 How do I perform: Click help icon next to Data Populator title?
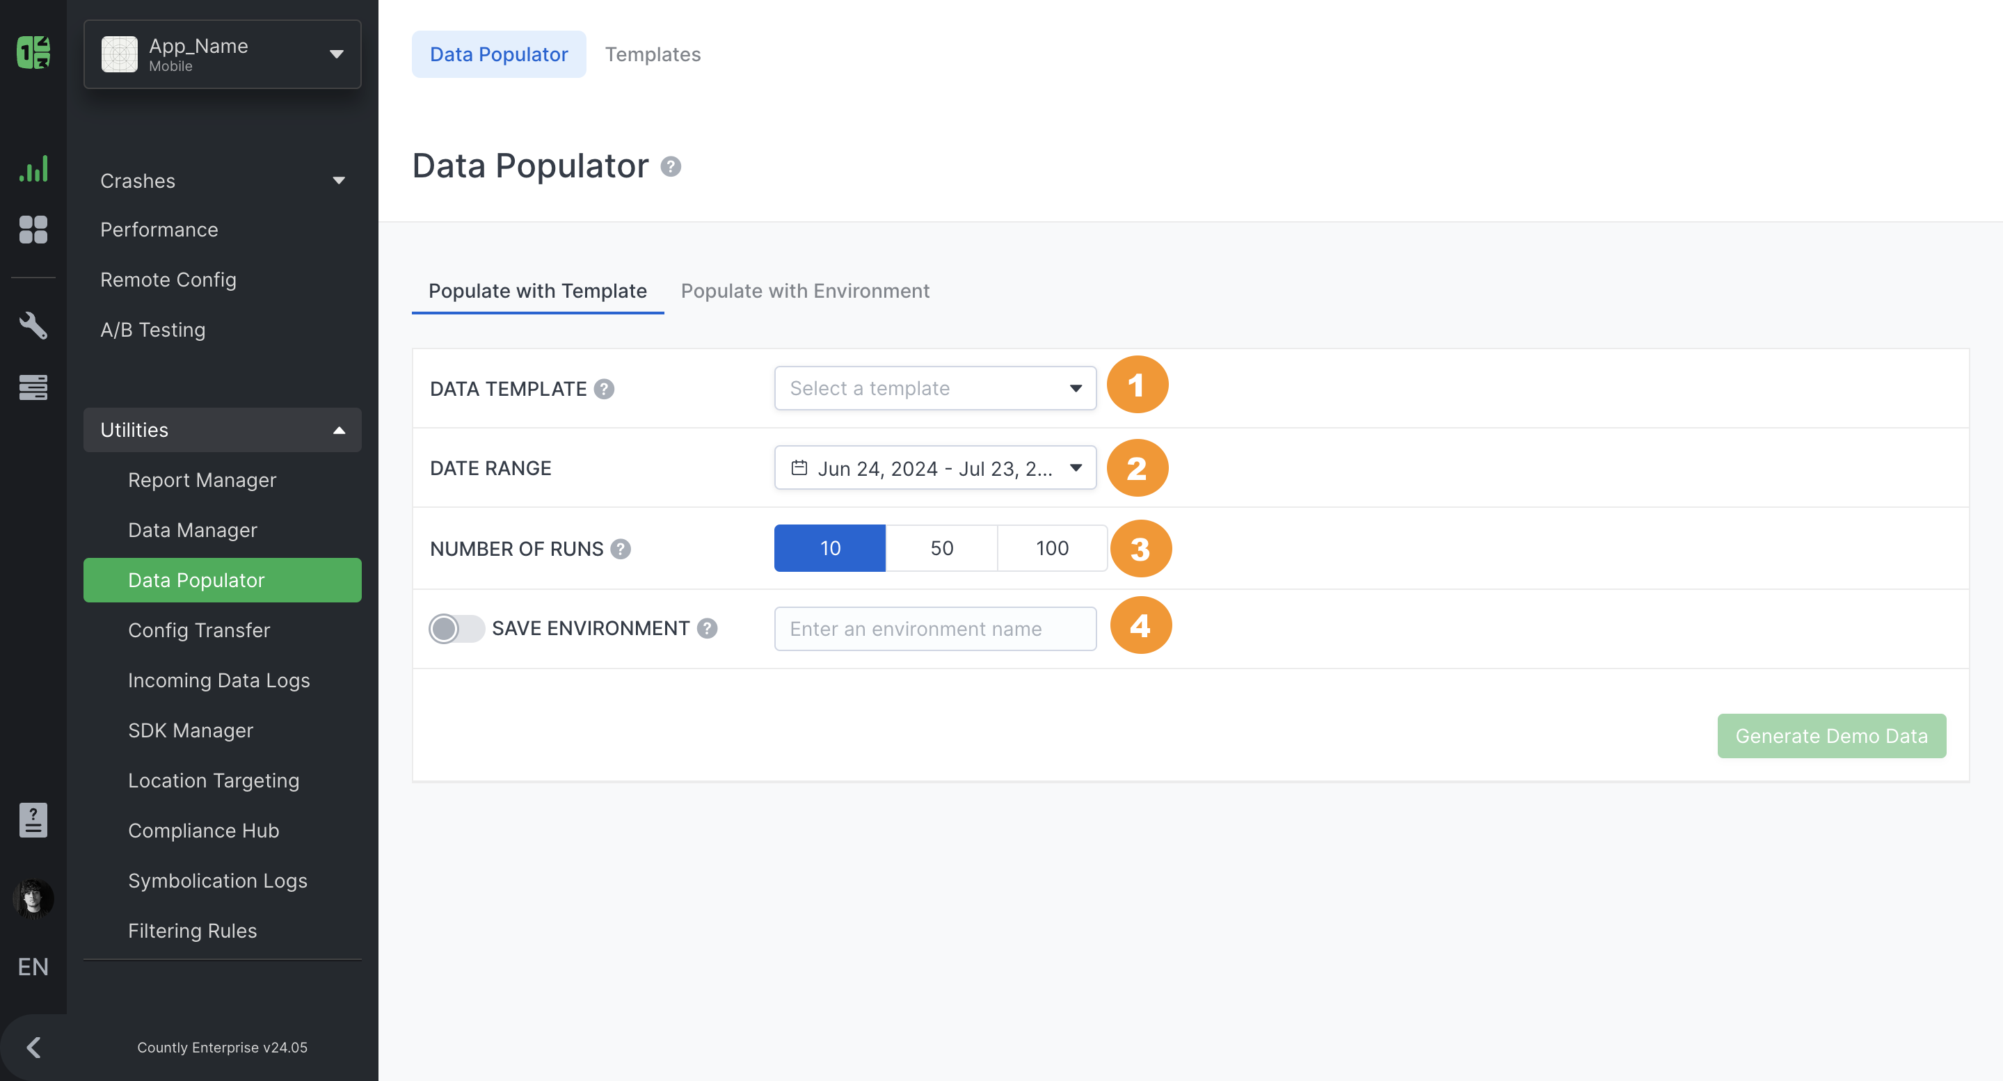tap(670, 166)
